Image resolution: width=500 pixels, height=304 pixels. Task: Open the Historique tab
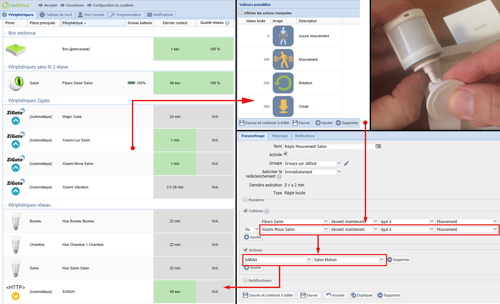click(280, 136)
